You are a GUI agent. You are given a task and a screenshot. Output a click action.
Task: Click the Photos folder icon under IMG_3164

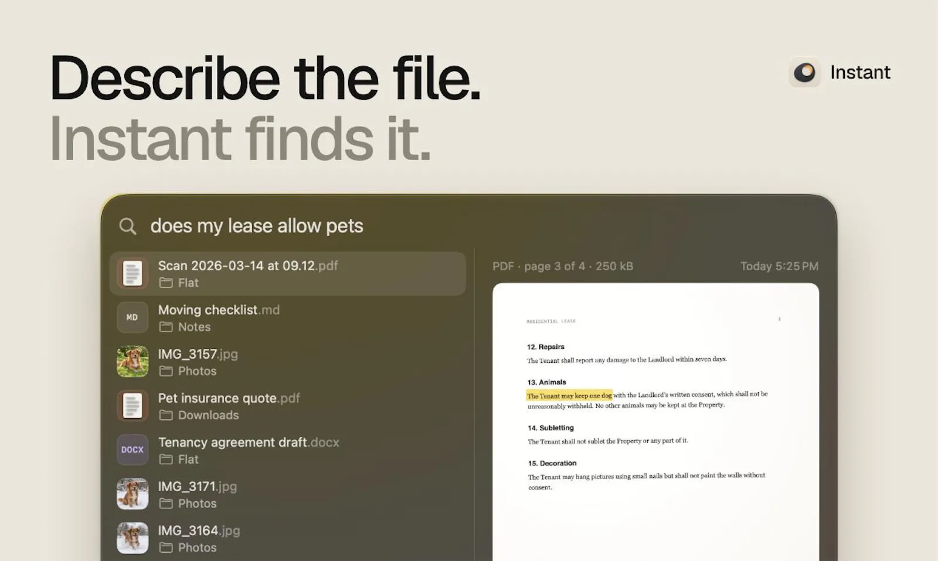pyautogui.click(x=166, y=548)
